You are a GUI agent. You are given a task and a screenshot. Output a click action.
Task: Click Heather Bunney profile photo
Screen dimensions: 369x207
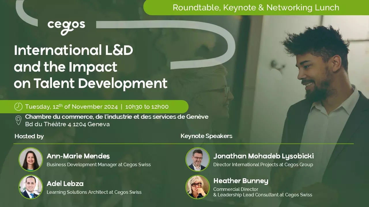(x=197, y=187)
